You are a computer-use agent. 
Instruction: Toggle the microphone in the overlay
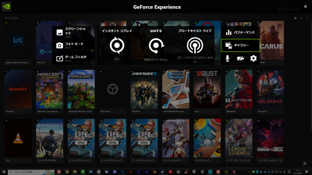(x=227, y=58)
